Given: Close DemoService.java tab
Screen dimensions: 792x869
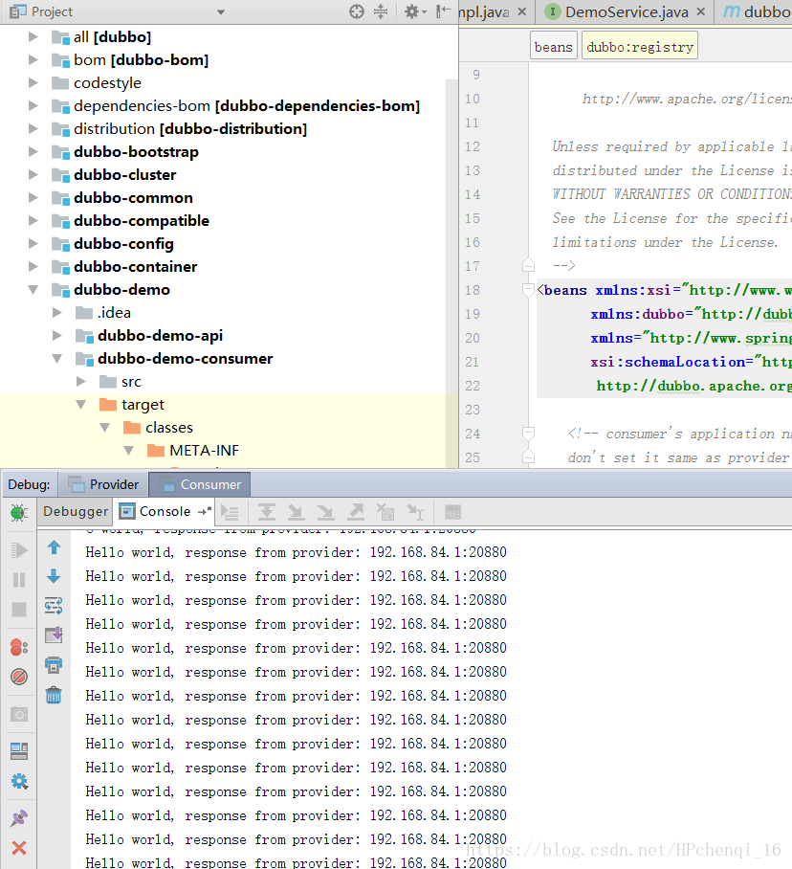Looking at the screenshot, I should click(701, 11).
